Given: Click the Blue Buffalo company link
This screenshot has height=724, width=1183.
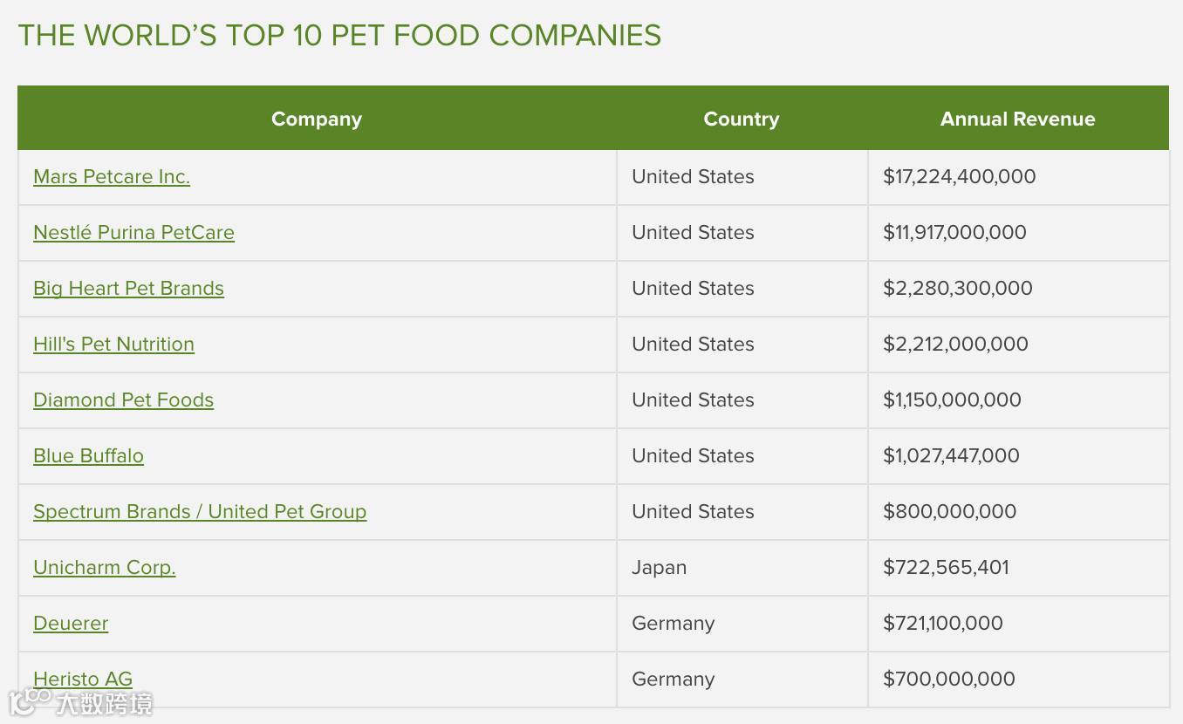Looking at the screenshot, I should (x=88, y=456).
